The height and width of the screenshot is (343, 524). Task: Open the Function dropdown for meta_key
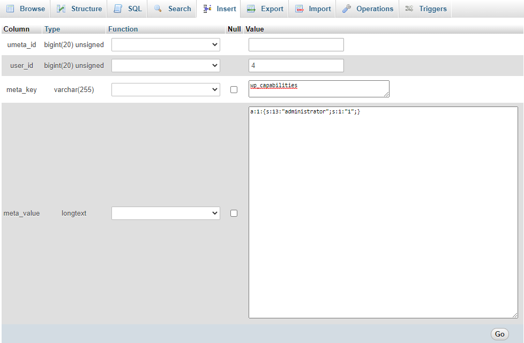click(x=166, y=89)
